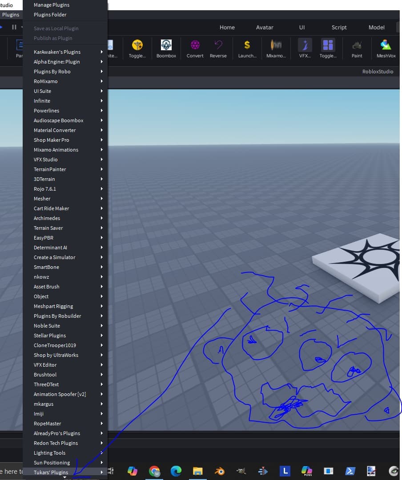Select the Reverse plugin icon

[x=218, y=49]
